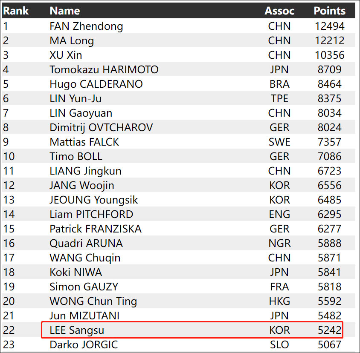Image resolution: width=360 pixels, height=353 pixels.
Task: Click the rank 17 cell for WANG Chuqin
Action: 9,258
